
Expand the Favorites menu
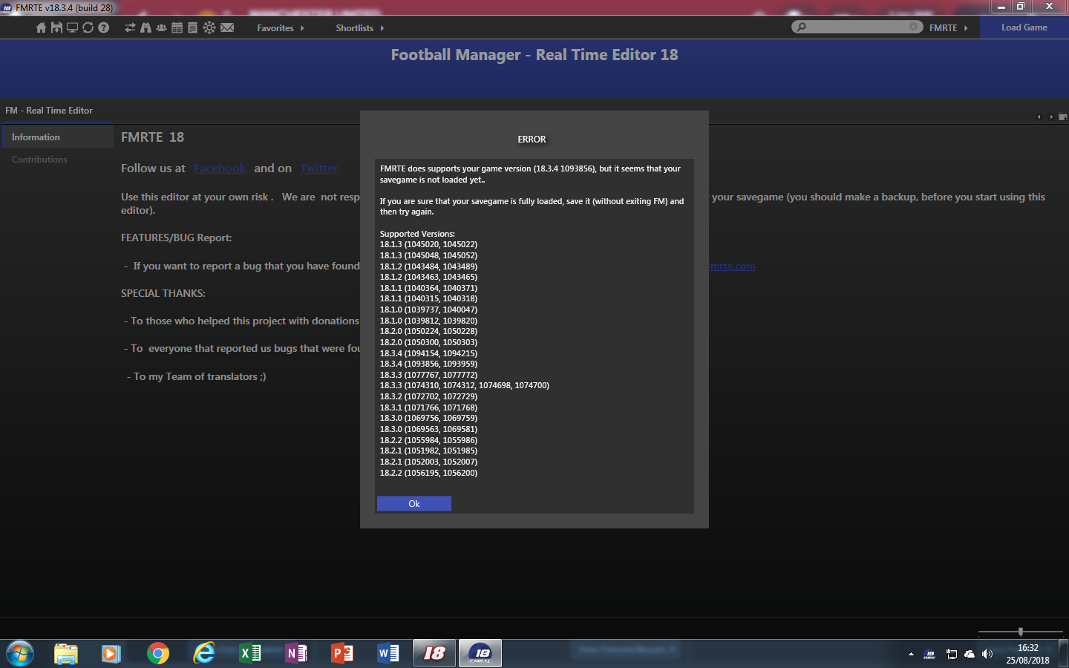281,28
